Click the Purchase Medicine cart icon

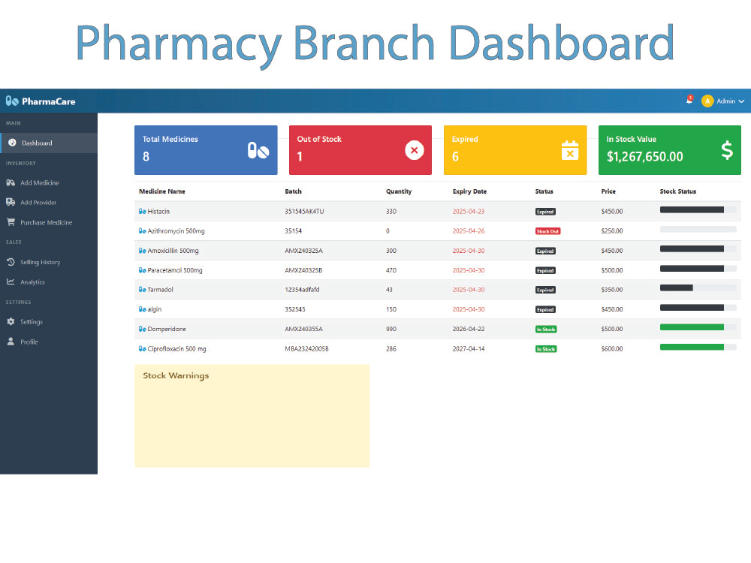pos(11,222)
